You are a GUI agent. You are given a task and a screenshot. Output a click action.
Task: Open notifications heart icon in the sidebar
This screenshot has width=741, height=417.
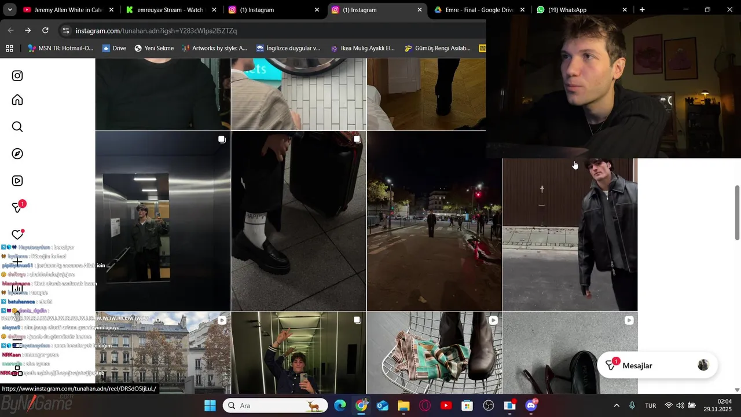pyautogui.click(x=17, y=235)
